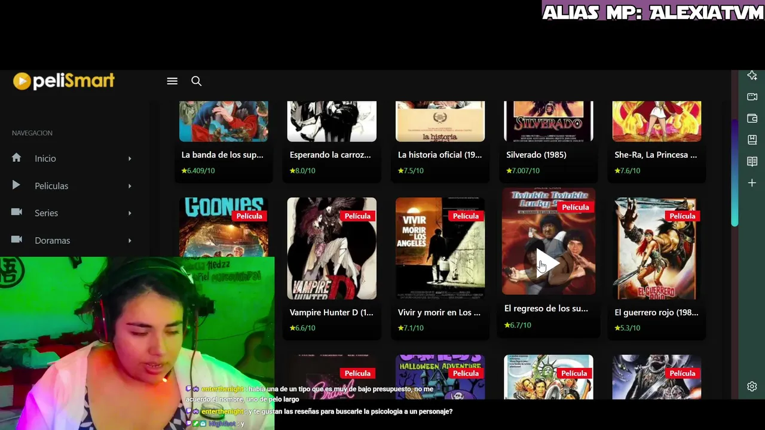
Task: Click the 6.409/10 rating text
Action: click(198, 171)
